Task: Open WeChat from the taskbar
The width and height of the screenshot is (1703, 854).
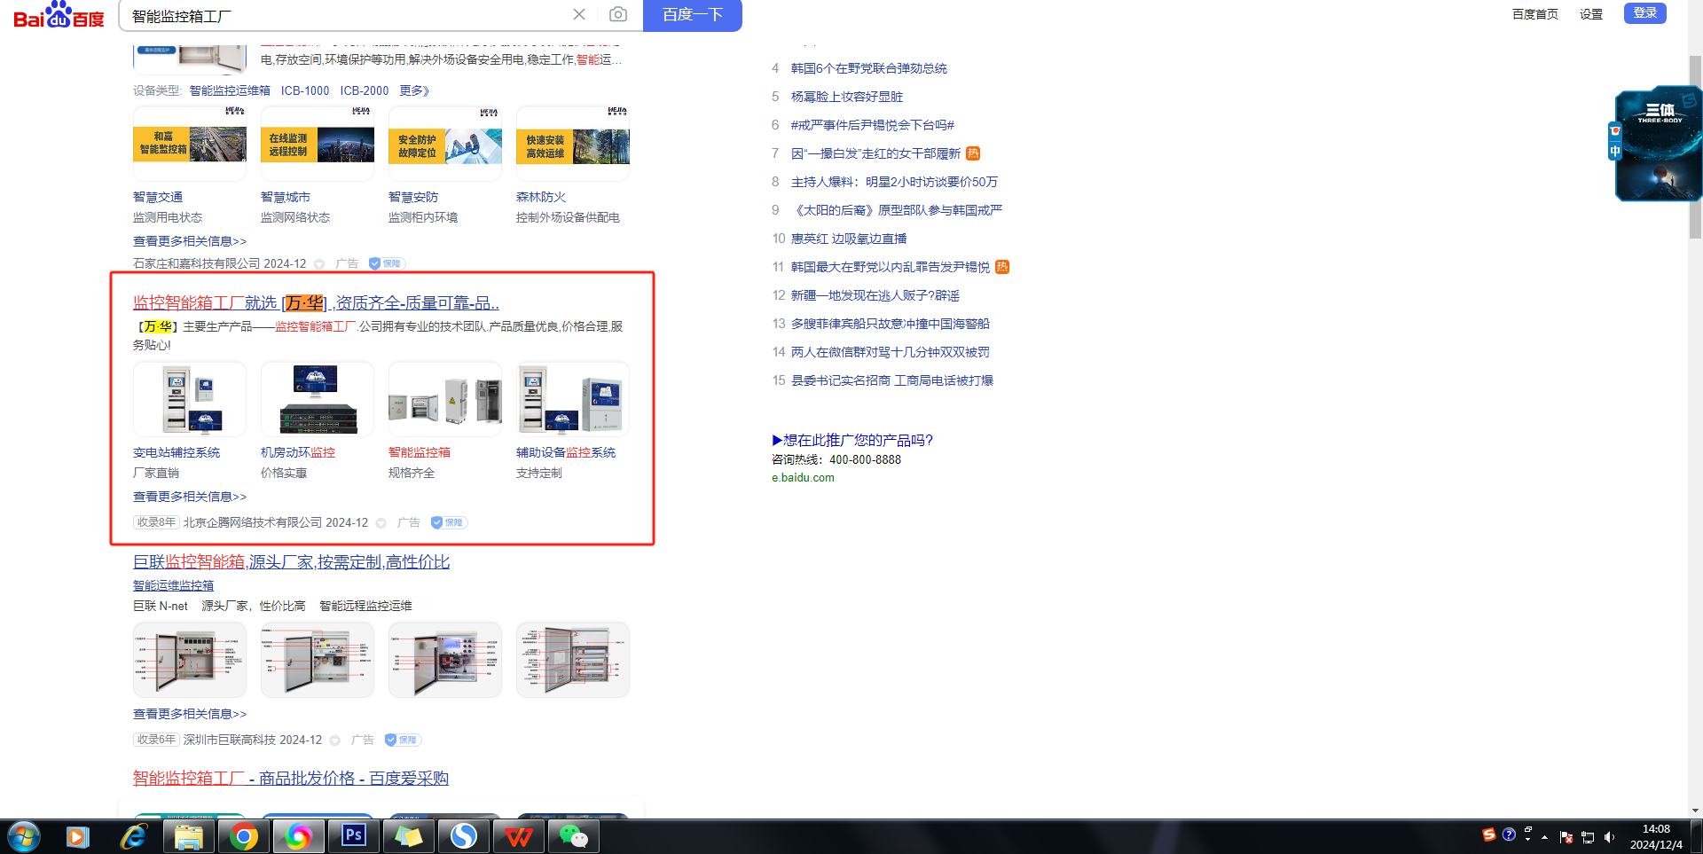Action: 573,836
